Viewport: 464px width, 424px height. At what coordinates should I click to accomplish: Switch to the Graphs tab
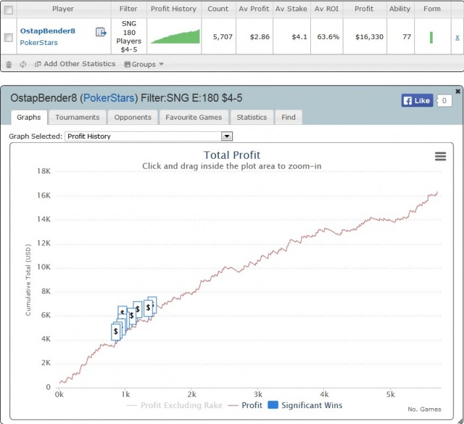pos(29,117)
